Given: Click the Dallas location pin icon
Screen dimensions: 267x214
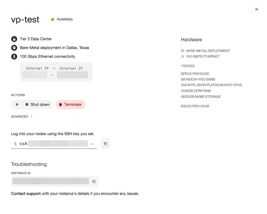Looking at the screenshot, I should (x=14, y=48).
